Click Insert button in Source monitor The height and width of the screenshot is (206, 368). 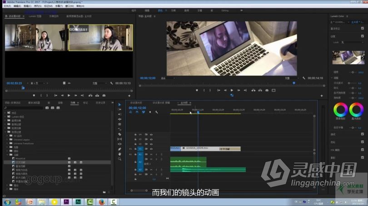coord(90,95)
